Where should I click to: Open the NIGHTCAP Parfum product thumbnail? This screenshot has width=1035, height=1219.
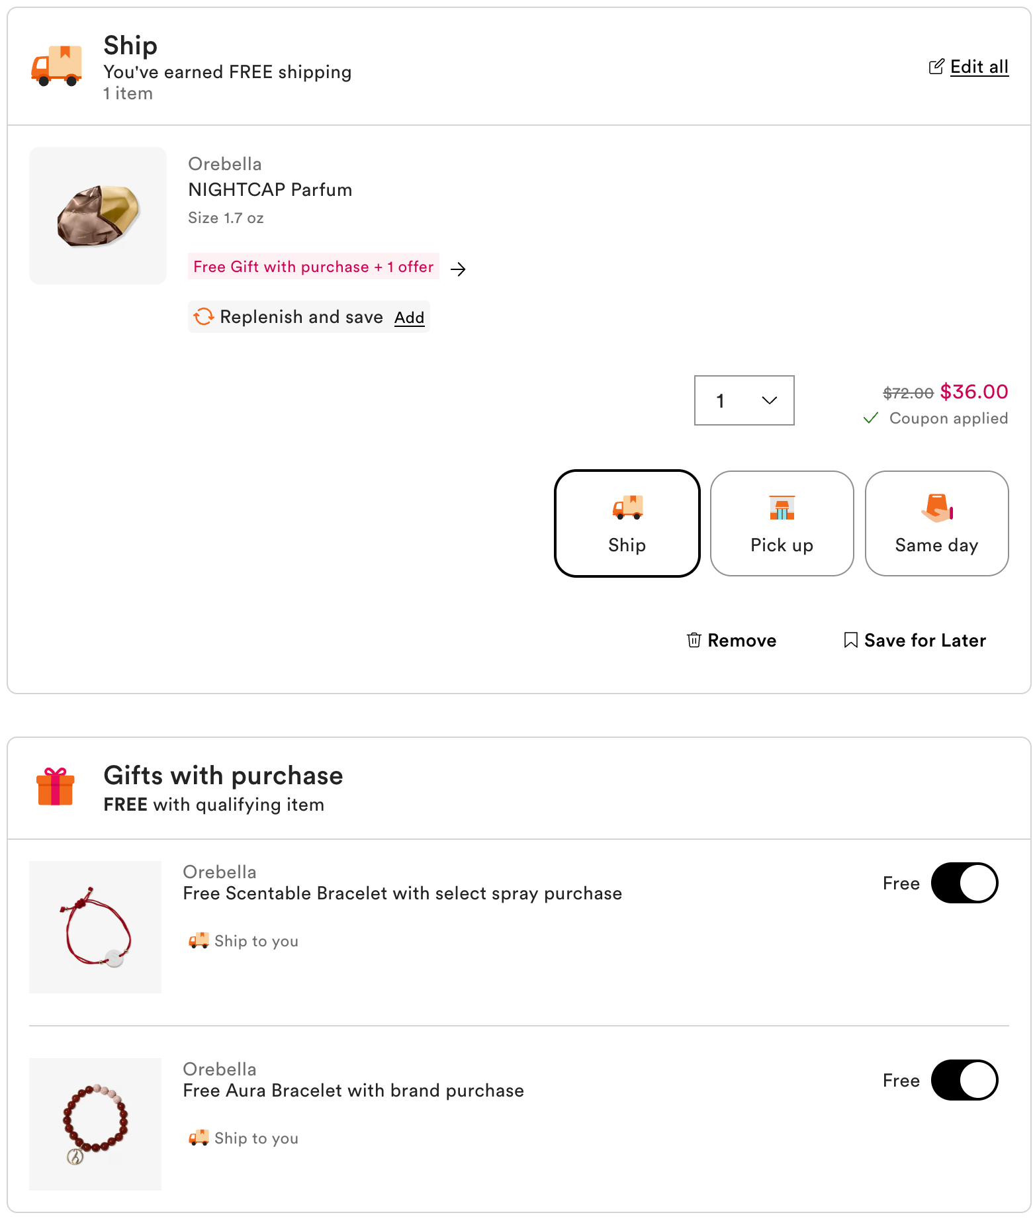[x=98, y=216]
